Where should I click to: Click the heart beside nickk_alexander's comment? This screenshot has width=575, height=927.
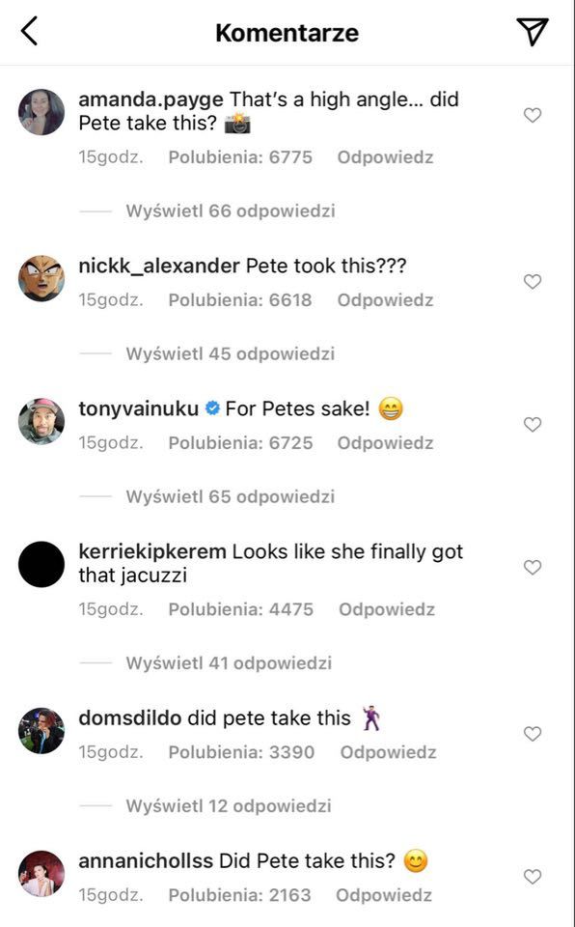[532, 281]
